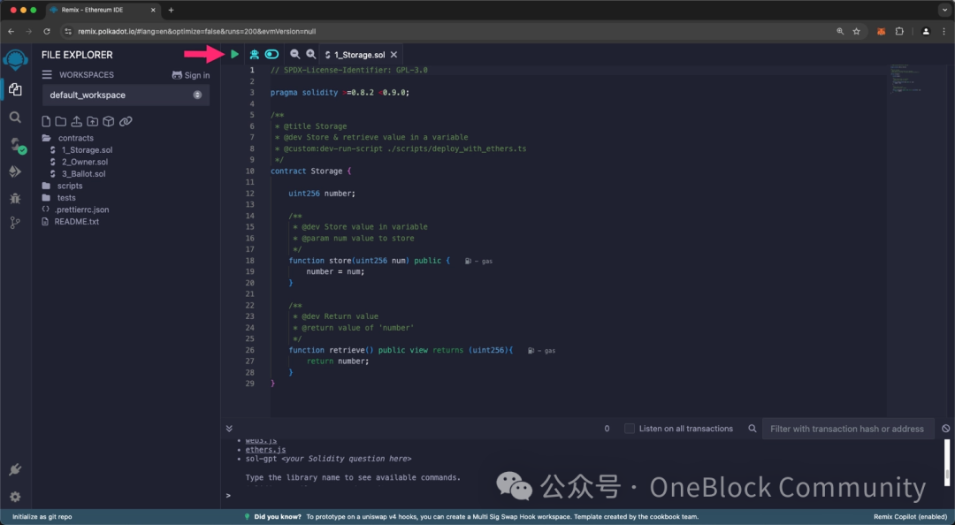Click the terminal search magnifier icon
This screenshot has height=525, width=955.
click(x=753, y=429)
